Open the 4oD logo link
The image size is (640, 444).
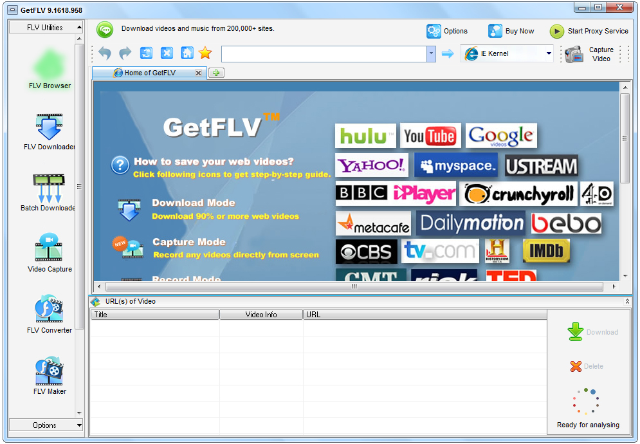point(597,194)
